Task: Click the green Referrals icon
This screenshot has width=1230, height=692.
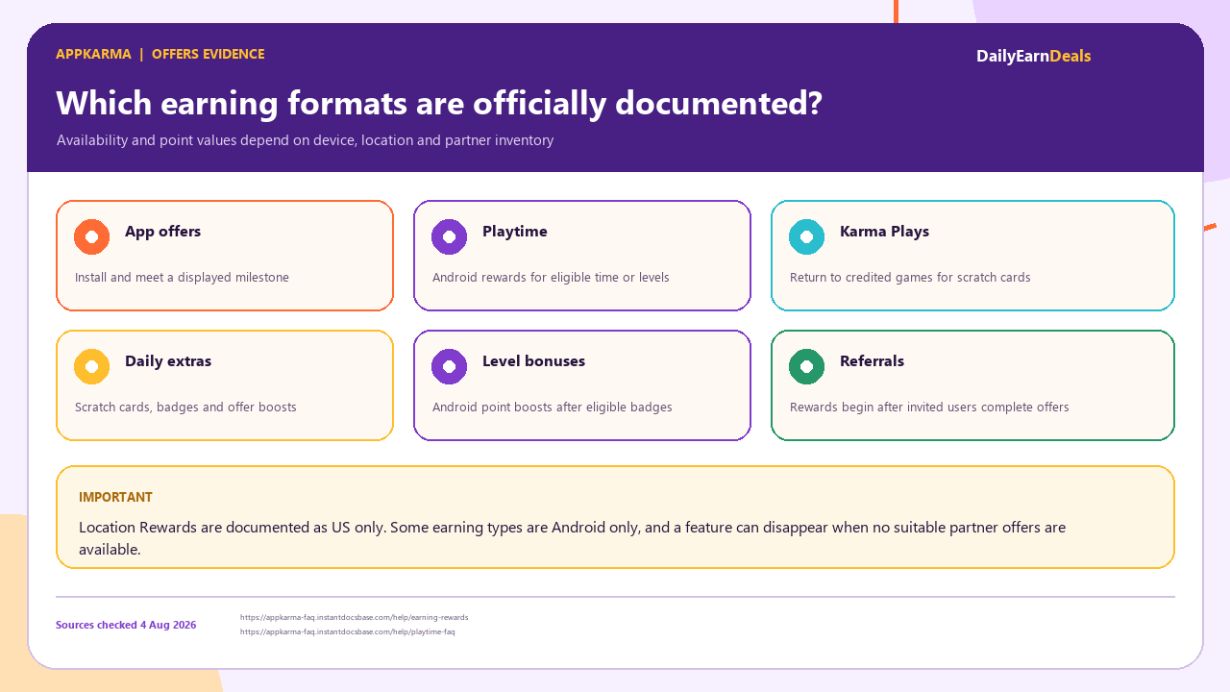Action: coord(807,366)
